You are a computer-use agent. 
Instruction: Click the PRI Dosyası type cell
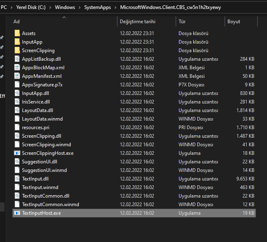(x=191, y=128)
